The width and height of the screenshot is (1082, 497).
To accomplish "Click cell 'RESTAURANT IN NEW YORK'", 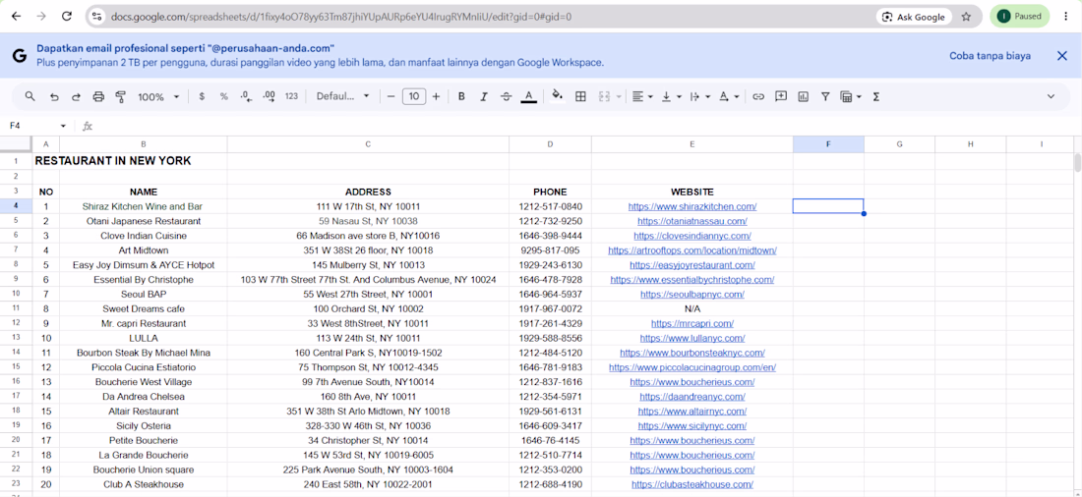I will tap(113, 161).
